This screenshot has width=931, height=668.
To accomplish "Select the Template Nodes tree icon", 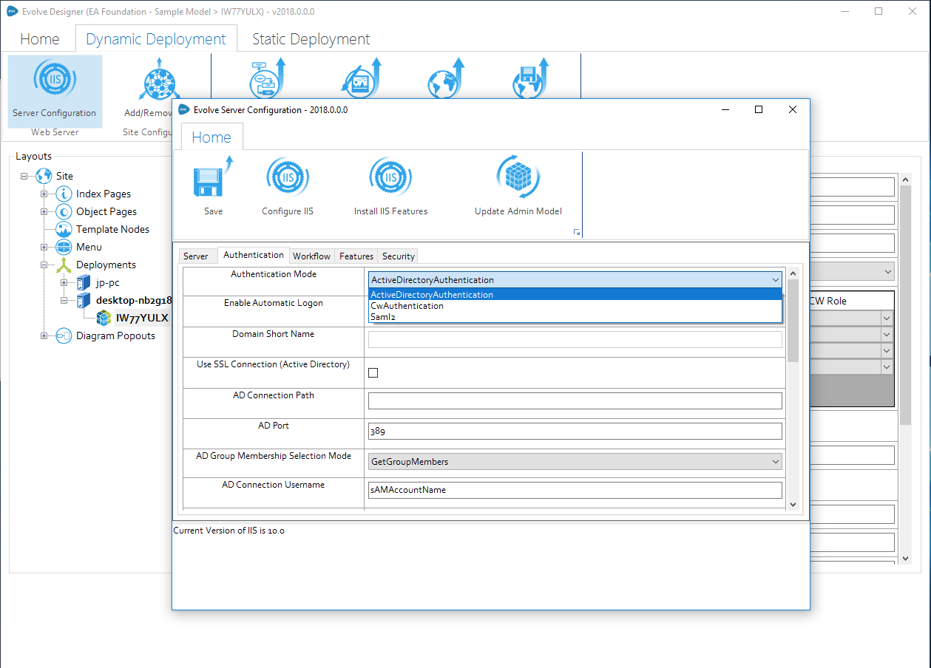I will 64,229.
